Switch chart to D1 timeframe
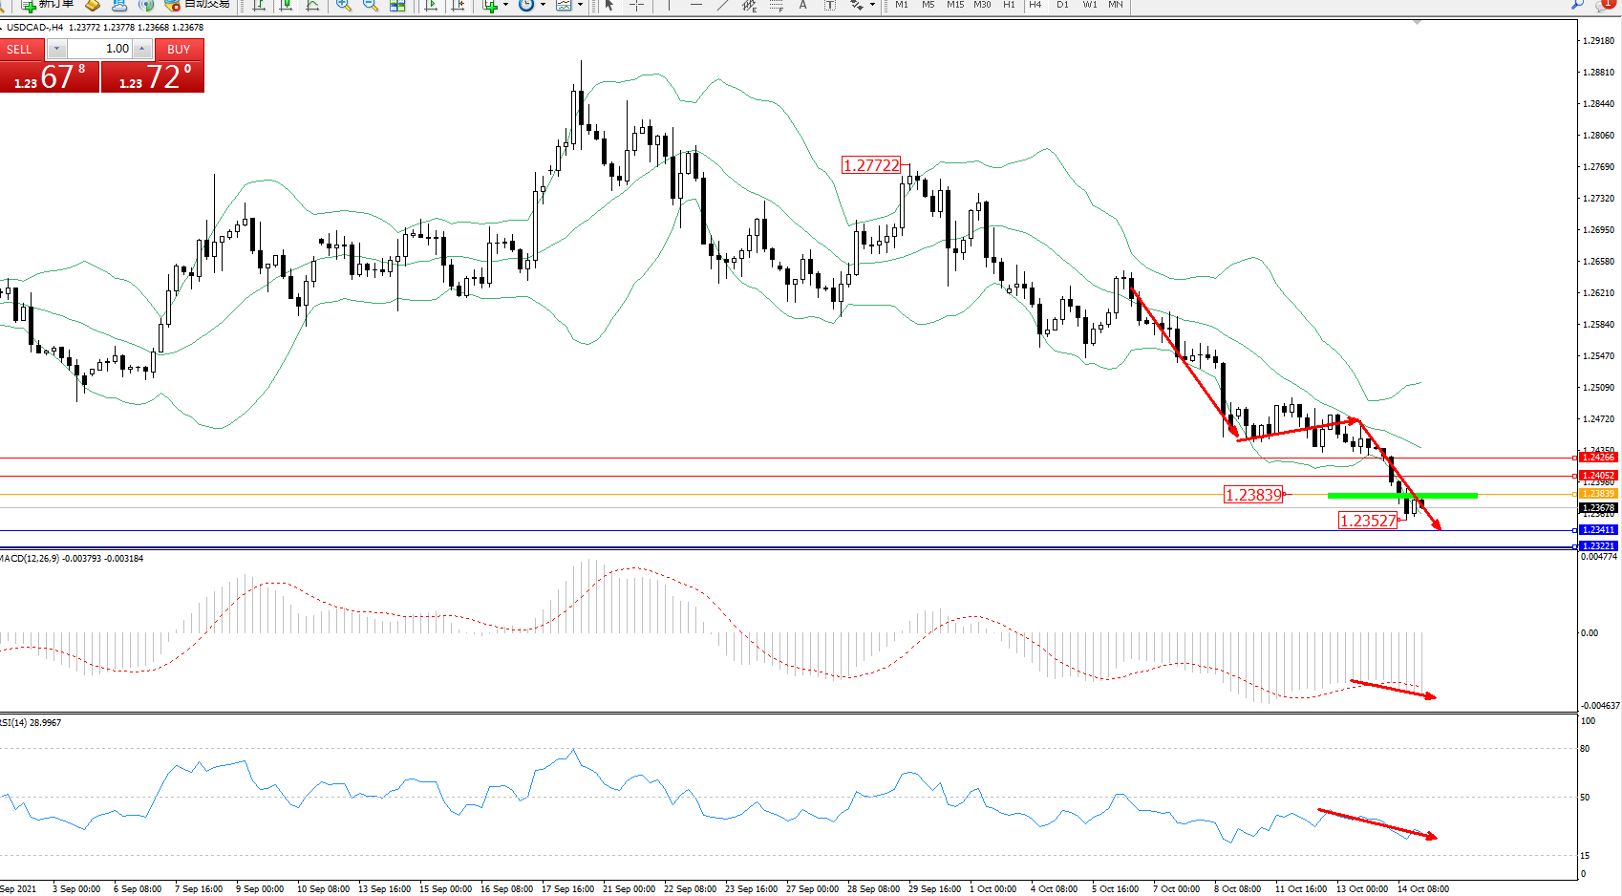This screenshot has height=896, width=1622. click(x=1062, y=5)
